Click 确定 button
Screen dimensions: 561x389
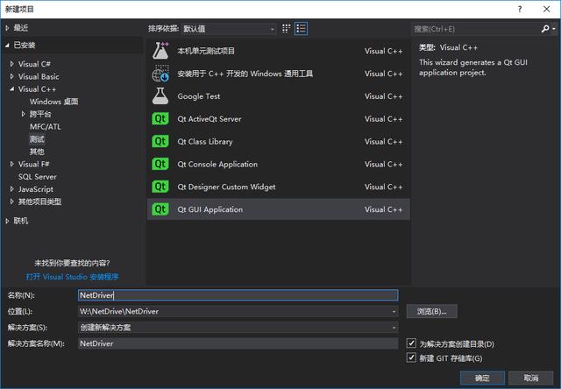click(x=482, y=378)
